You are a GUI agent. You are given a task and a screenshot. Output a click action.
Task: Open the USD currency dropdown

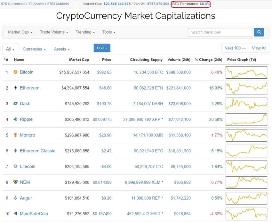[102, 47]
